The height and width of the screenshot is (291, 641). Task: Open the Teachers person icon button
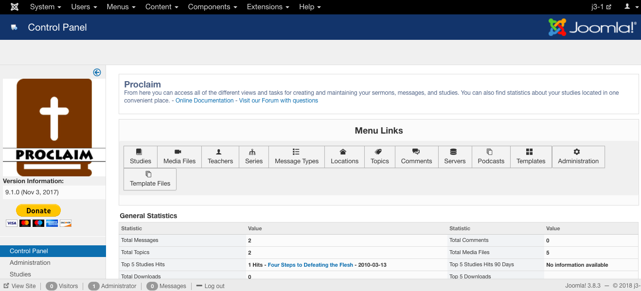[x=220, y=157]
